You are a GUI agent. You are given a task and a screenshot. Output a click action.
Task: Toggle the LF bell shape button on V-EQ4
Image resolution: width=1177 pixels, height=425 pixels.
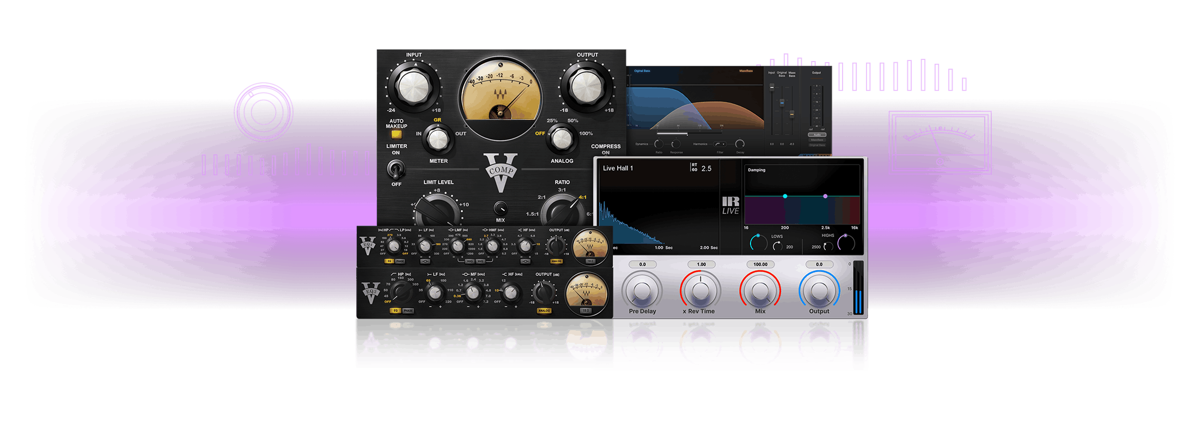(425, 262)
